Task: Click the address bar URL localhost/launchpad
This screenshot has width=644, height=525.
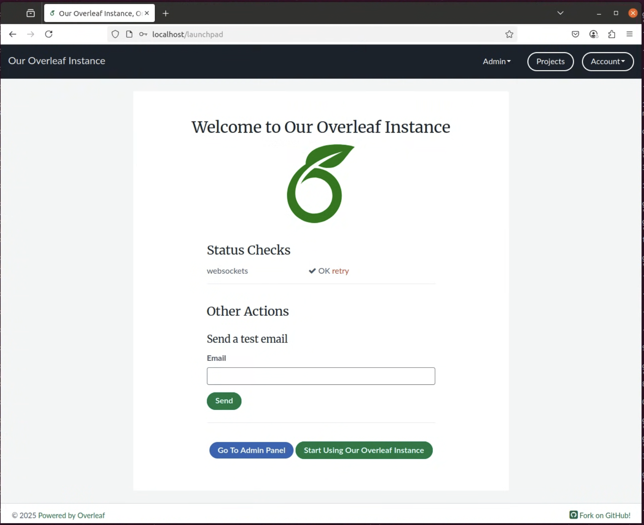Action: (x=188, y=34)
